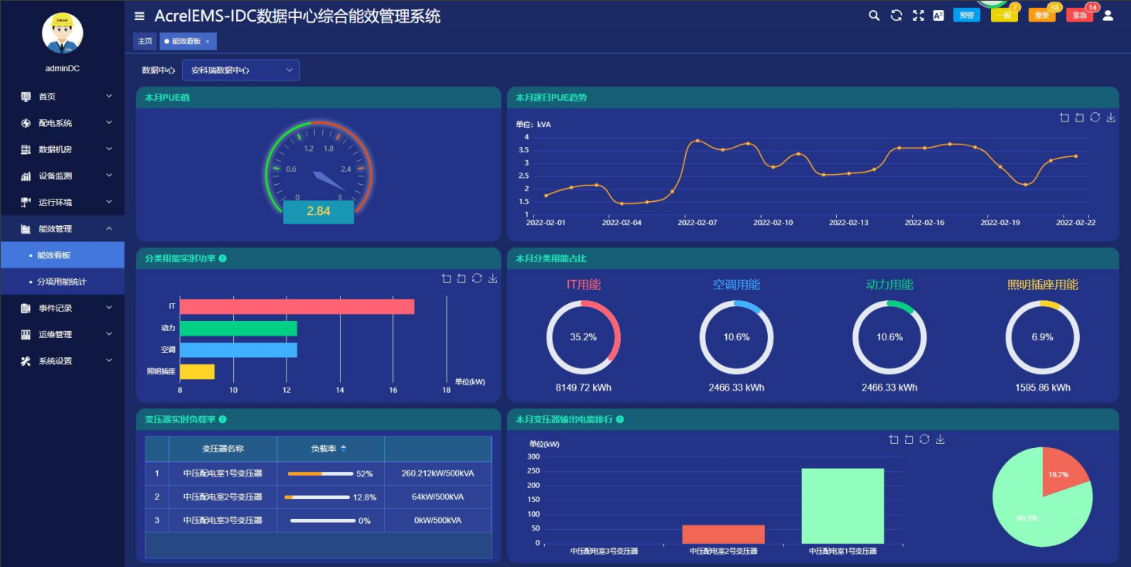Click the red 中压配电室2号变压器 bar
Image resolution: width=1131 pixels, height=567 pixels.
coord(723,535)
